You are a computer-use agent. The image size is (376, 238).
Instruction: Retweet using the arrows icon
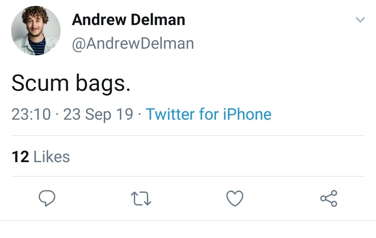coord(141,198)
